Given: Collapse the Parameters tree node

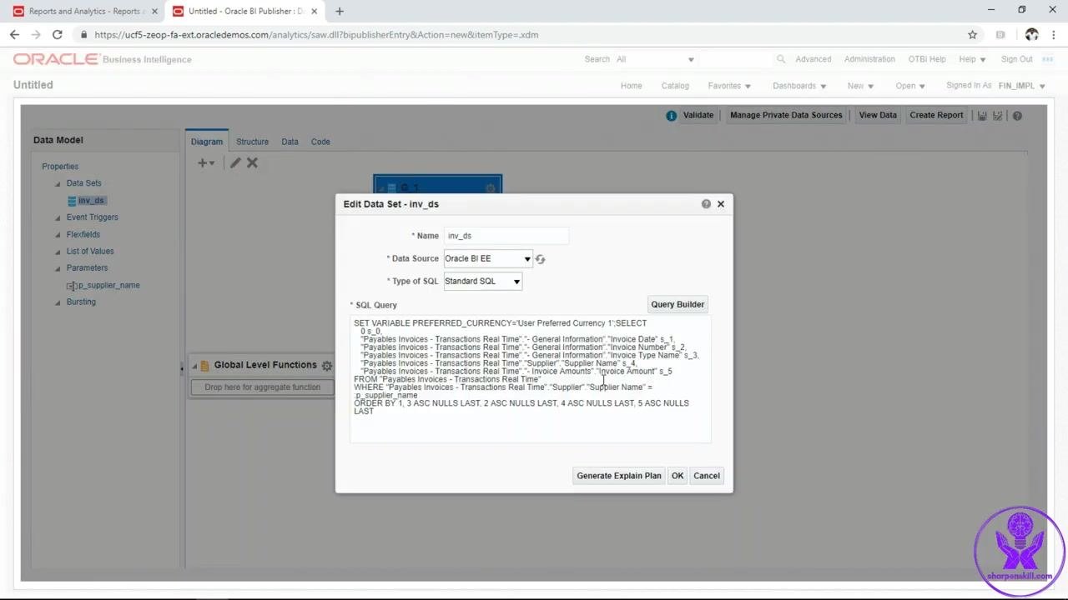Looking at the screenshot, I should pos(58,269).
